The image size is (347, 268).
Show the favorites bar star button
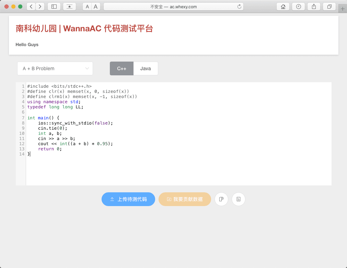point(69,7)
